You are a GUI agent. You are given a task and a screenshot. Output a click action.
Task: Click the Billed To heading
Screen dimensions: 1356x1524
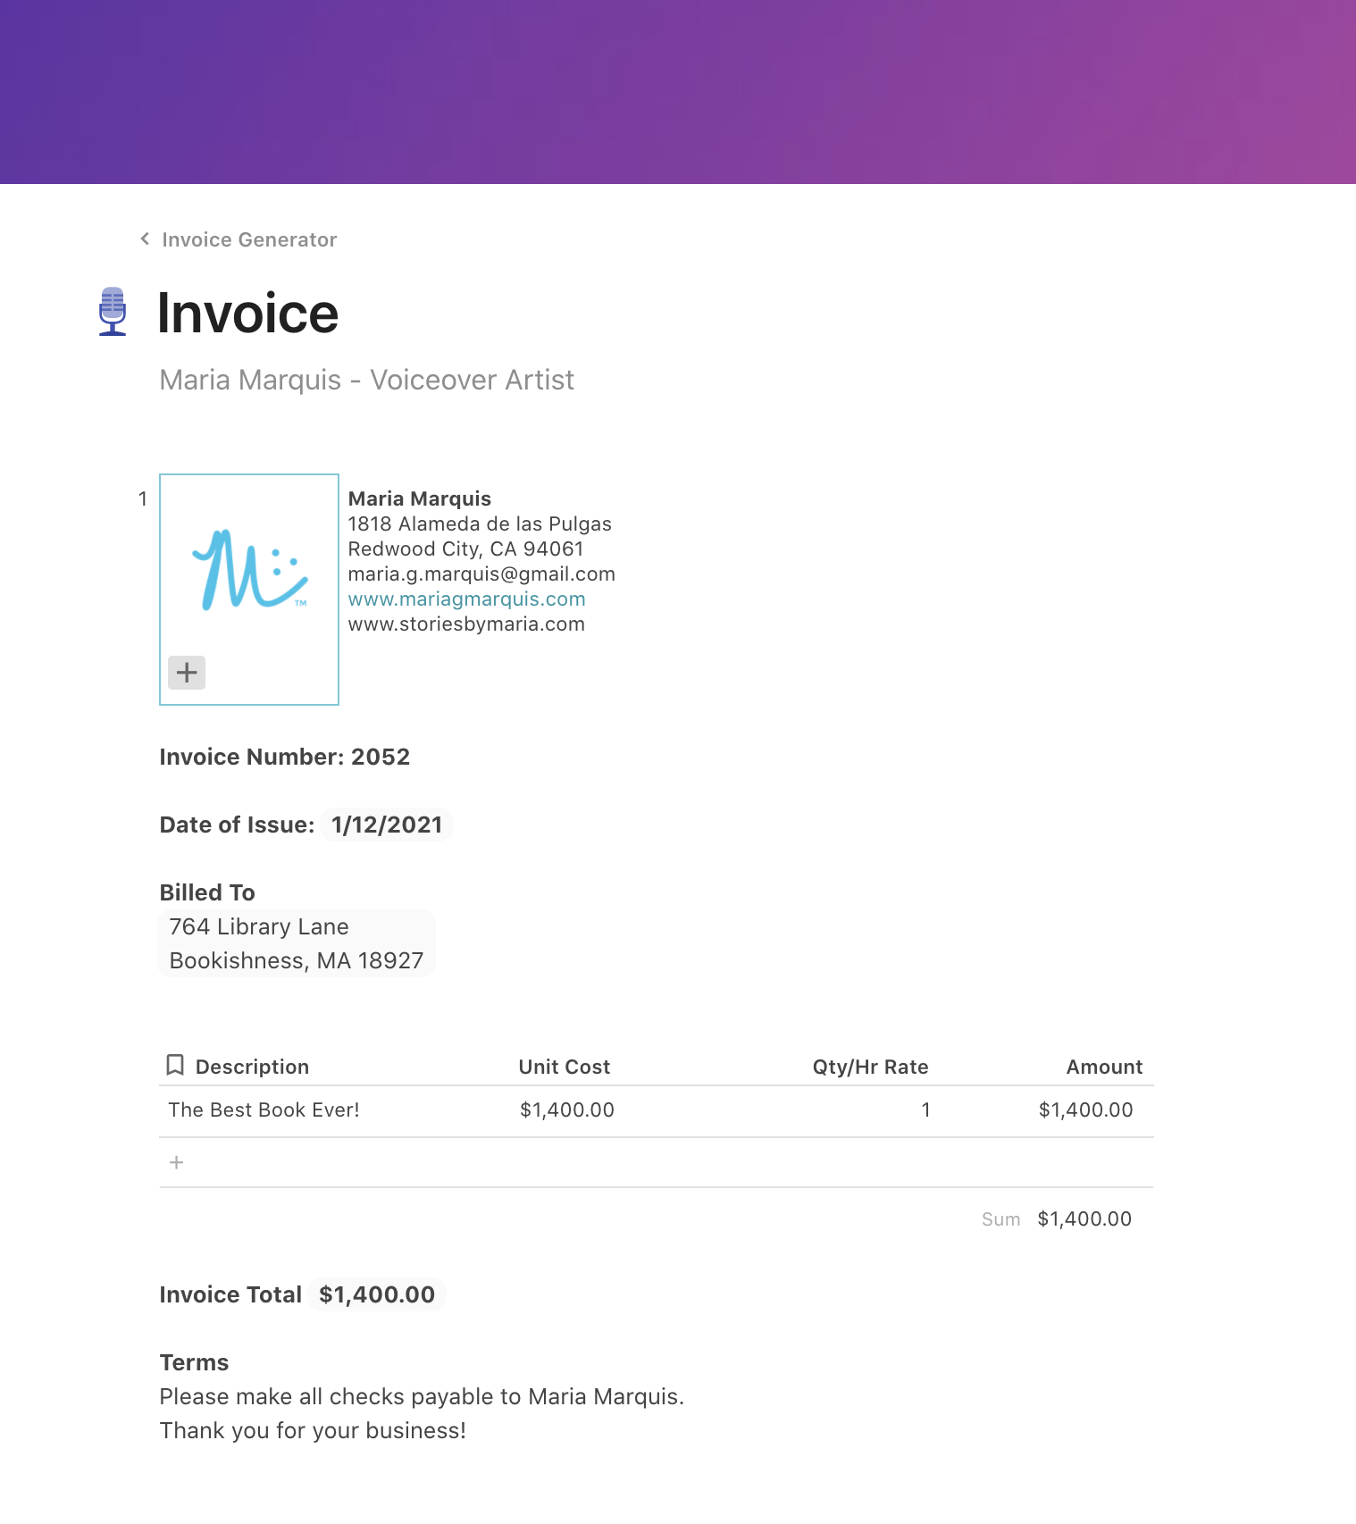coord(207,892)
